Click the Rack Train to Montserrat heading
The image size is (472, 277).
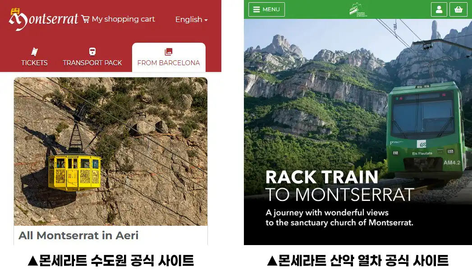(339, 186)
